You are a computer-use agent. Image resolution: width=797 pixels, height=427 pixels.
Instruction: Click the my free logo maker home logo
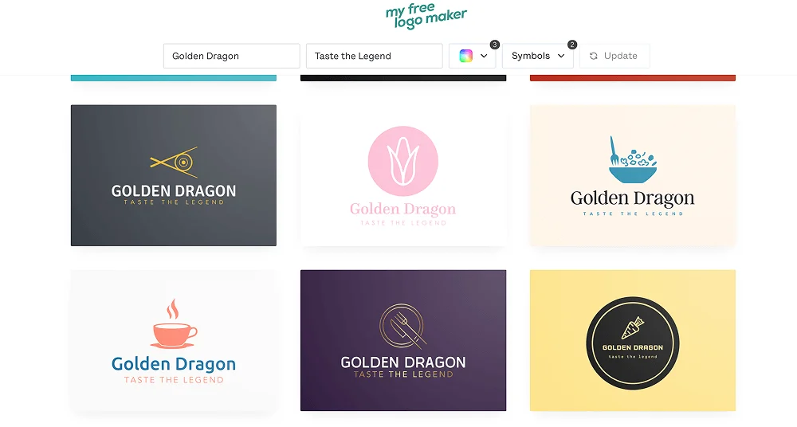(x=426, y=17)
